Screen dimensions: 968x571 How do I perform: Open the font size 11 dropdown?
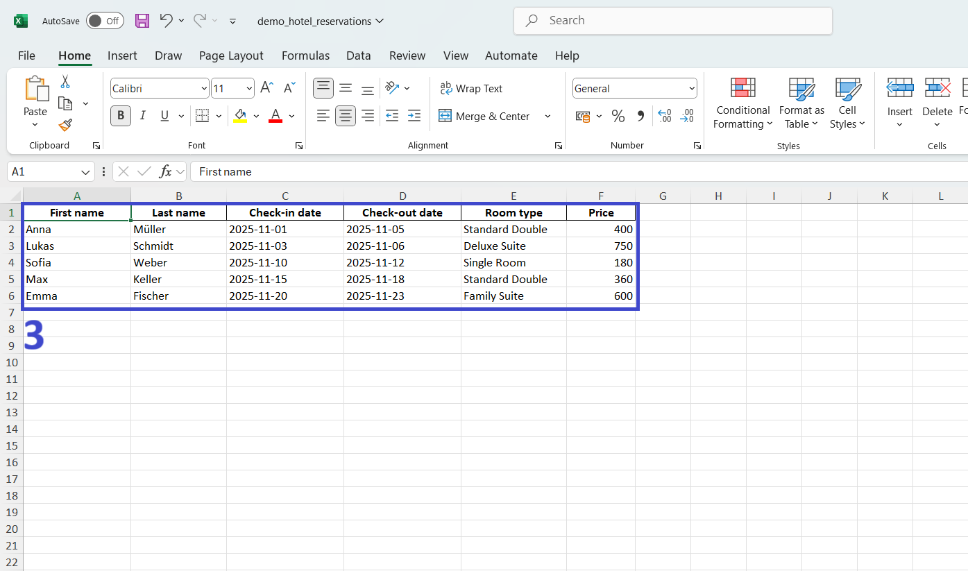[x=250, y=88]
